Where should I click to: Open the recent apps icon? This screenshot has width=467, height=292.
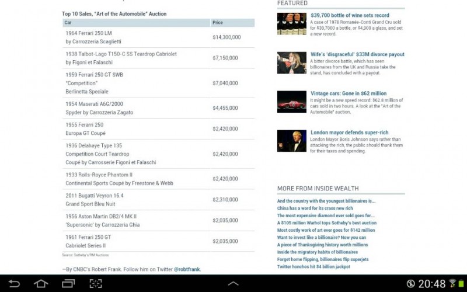(68, 283)
